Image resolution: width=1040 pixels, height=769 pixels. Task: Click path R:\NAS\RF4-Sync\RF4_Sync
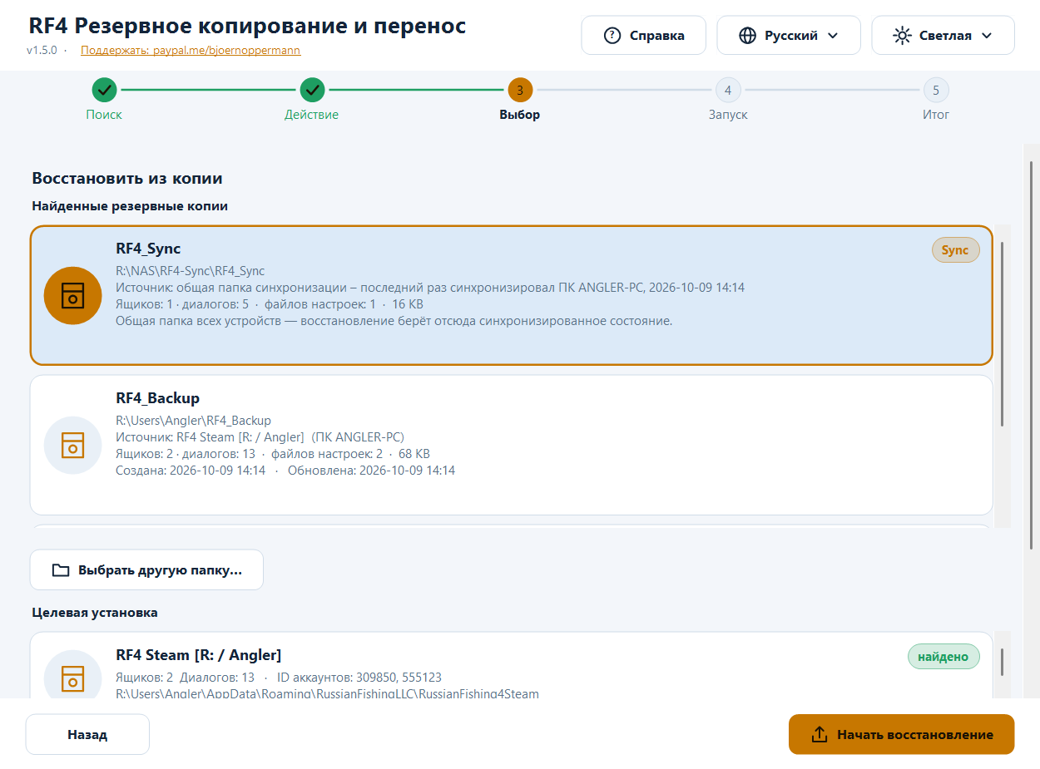[191, 271]
